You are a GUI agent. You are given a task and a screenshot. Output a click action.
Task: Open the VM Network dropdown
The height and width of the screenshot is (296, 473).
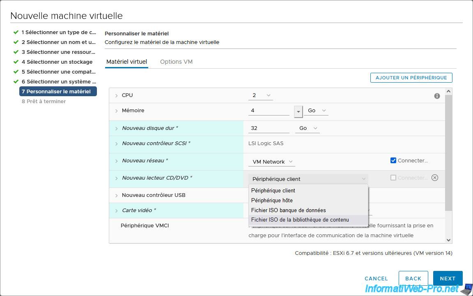coord(272,162)
